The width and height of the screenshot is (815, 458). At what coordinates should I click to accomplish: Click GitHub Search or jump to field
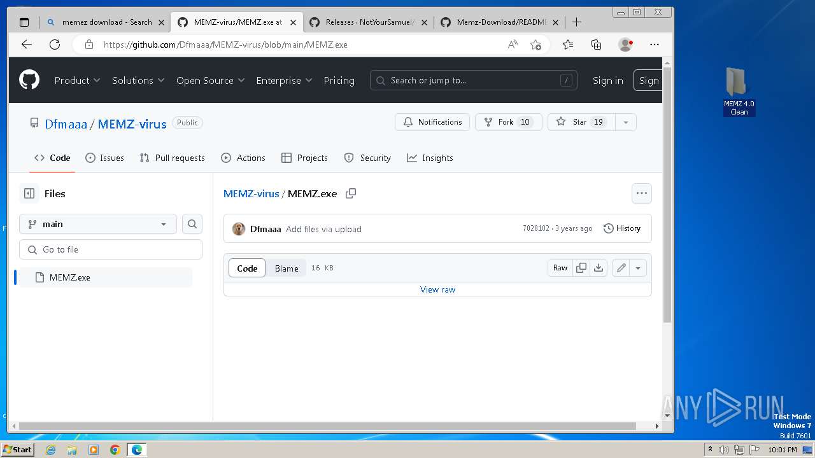473,80
